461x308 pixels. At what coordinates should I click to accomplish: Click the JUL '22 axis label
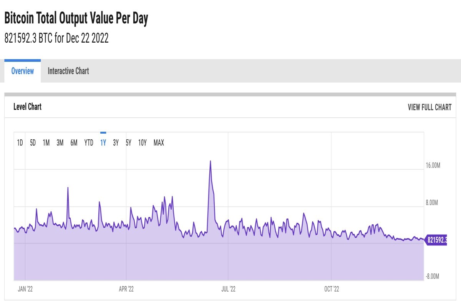point(228,289)
